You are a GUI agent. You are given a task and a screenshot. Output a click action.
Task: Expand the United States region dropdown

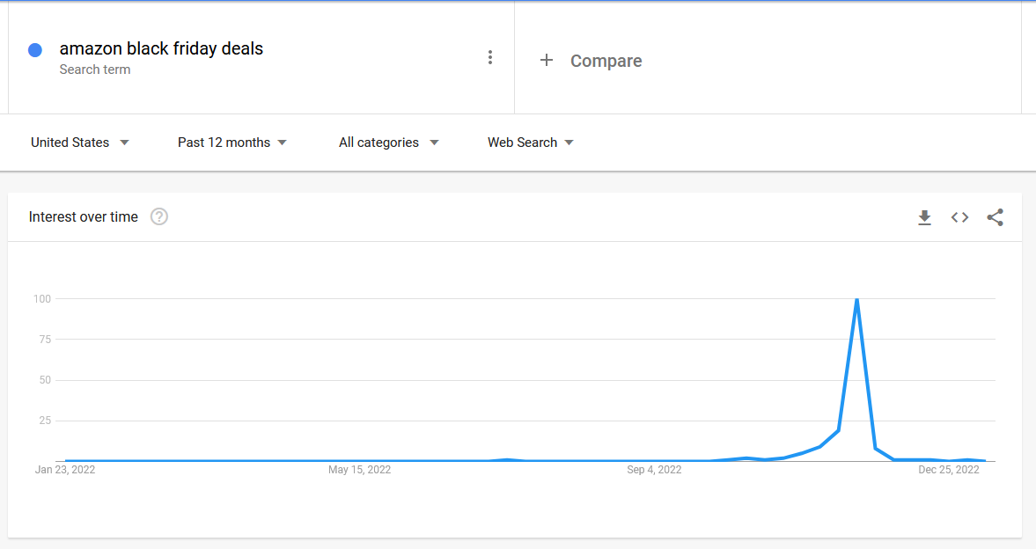point(80,143)
